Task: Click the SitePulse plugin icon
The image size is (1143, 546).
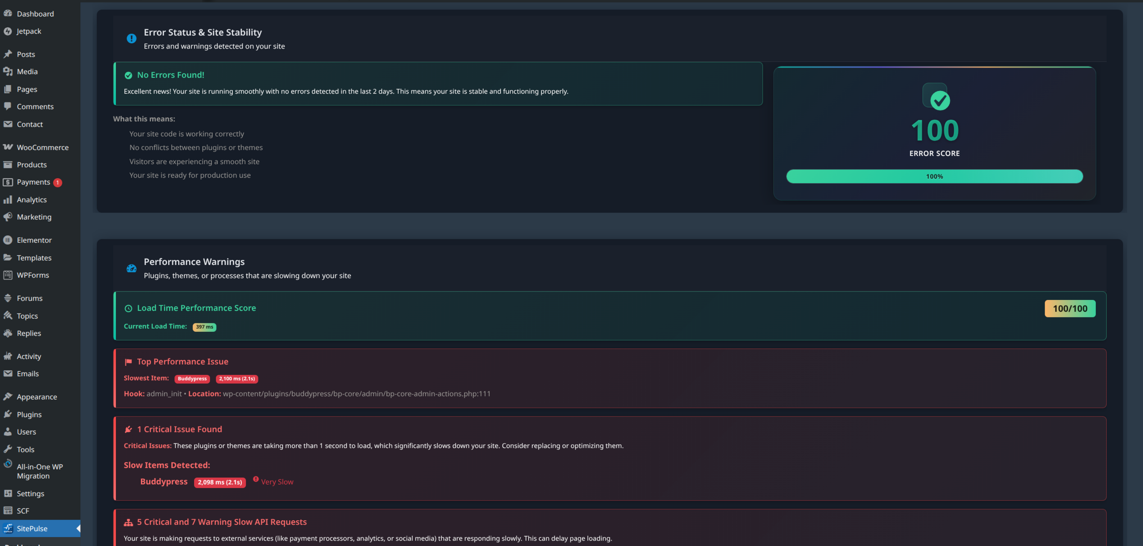Action: tap(8, 528)
